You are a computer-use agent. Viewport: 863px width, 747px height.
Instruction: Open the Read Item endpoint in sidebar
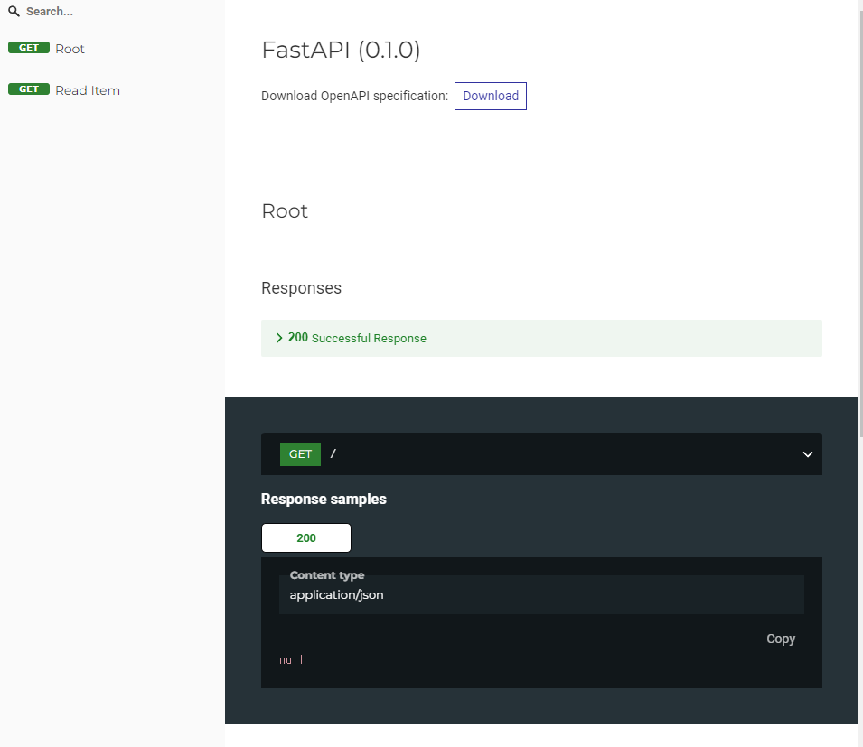(88, 90)
